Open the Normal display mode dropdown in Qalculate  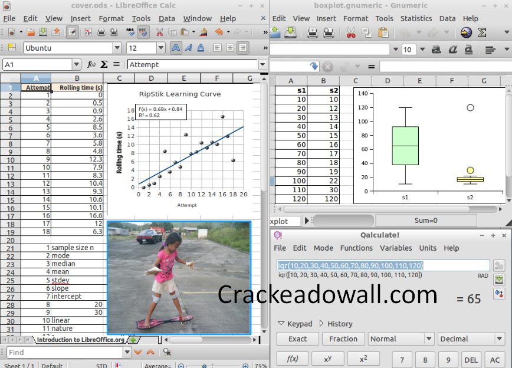tap(401, 339)
